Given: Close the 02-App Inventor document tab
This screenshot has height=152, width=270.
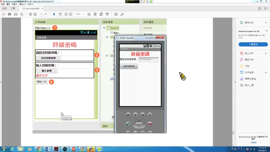Looking at the screenshot, I should 42,8.
